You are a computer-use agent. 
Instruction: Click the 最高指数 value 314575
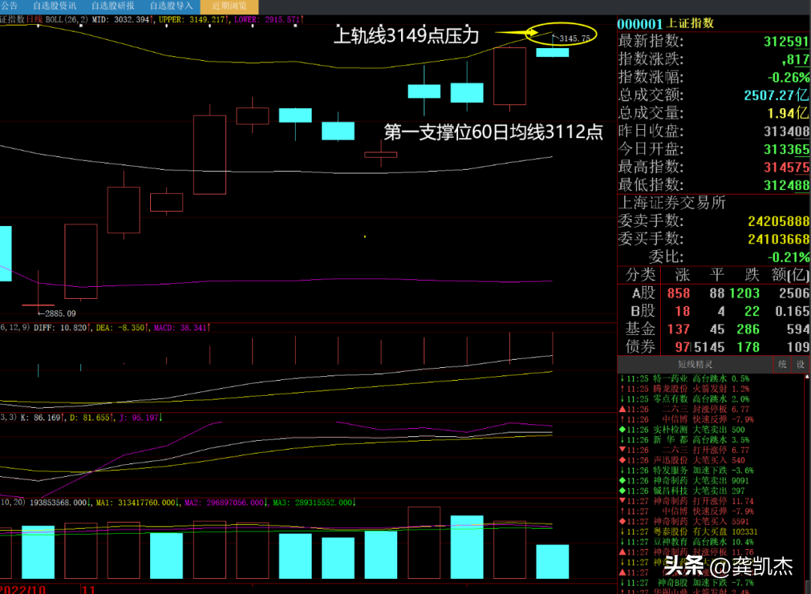(x=786, y=167)
